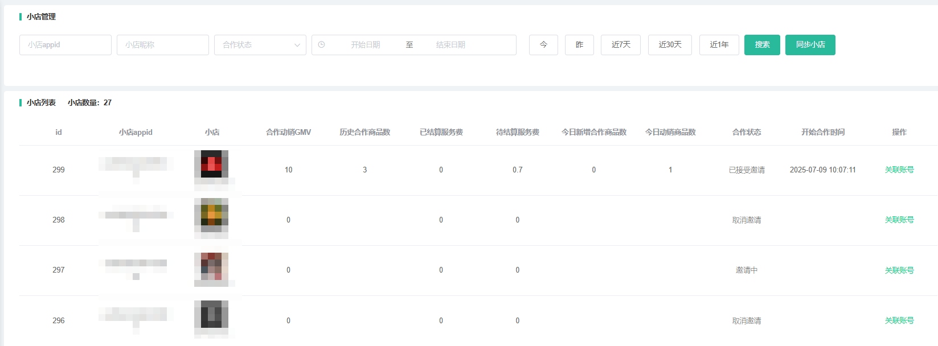Click 关联账号 link for shop 298
Screen dimensions: 938x346
(899, 220)
